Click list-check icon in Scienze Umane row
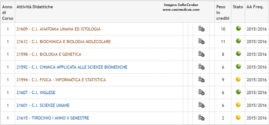 point(201,105)
